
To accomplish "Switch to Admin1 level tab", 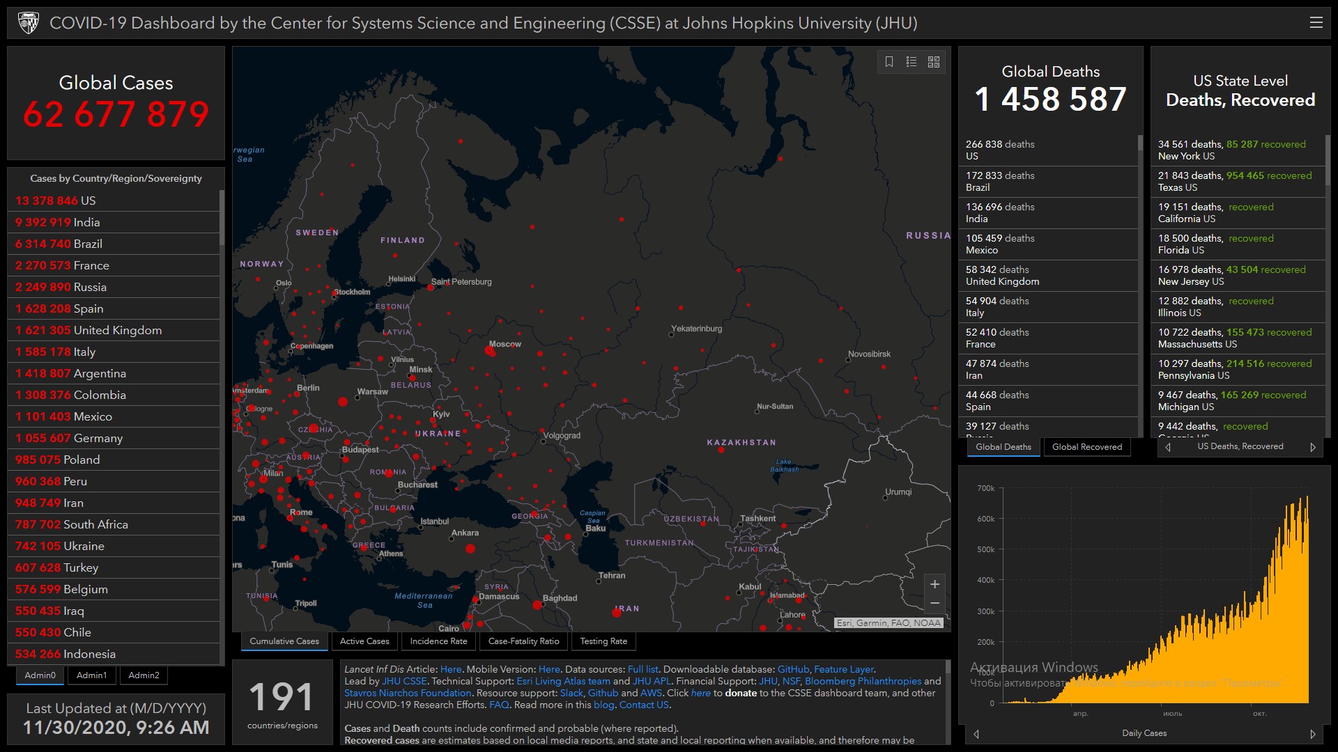I will pyautogui.click(x=91, y=675).
